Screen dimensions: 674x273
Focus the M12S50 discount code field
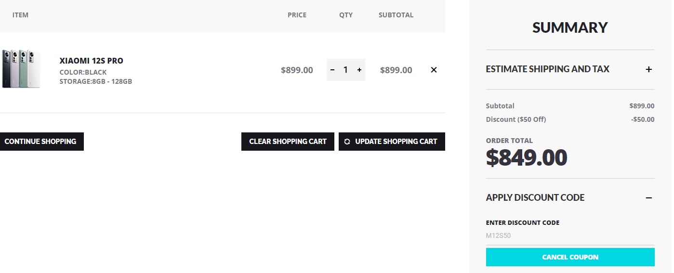(x=570, y=236)
